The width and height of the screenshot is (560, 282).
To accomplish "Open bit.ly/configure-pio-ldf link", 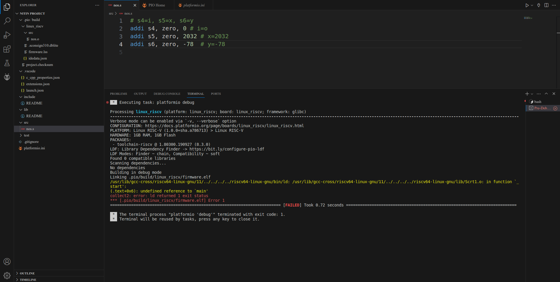I will 227,149.
